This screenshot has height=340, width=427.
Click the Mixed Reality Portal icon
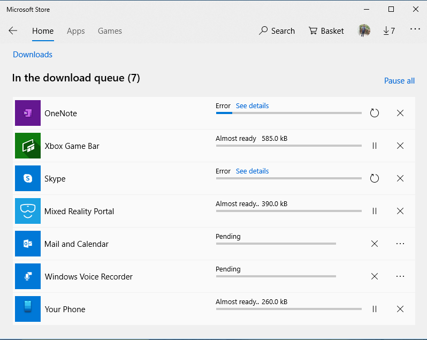click(x=28, y=211)
